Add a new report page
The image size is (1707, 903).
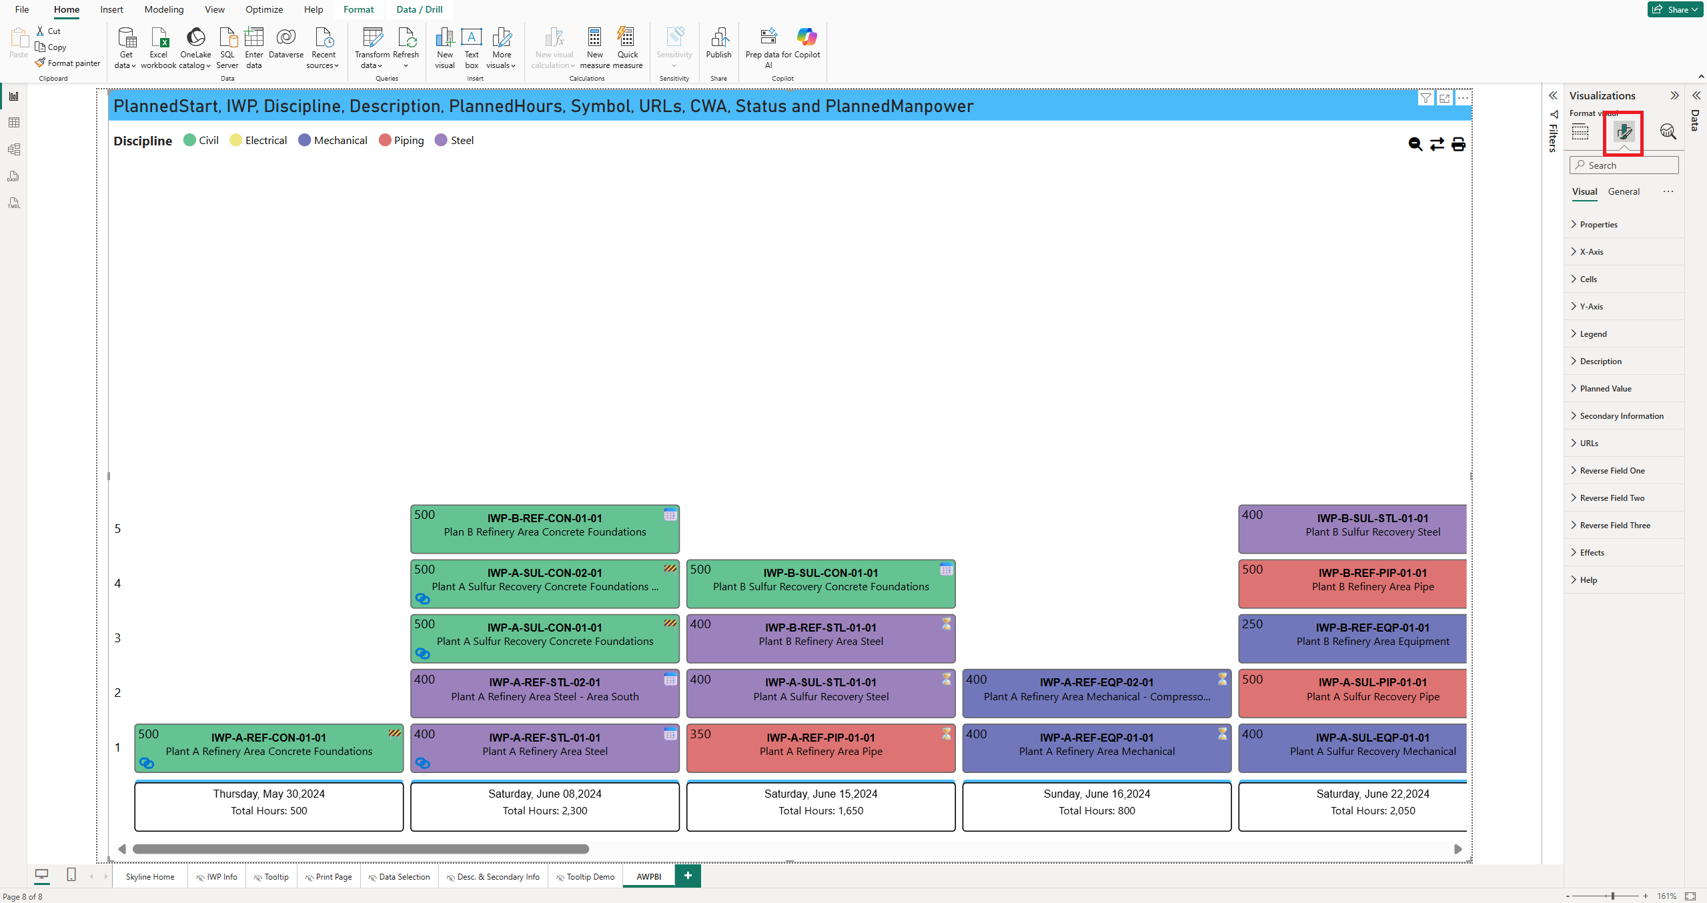click(688, 876)
